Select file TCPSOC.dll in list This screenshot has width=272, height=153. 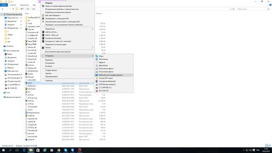tap(32, 127)
